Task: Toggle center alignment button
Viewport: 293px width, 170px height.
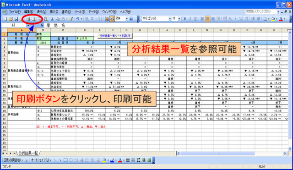Action: coord(207,19)
